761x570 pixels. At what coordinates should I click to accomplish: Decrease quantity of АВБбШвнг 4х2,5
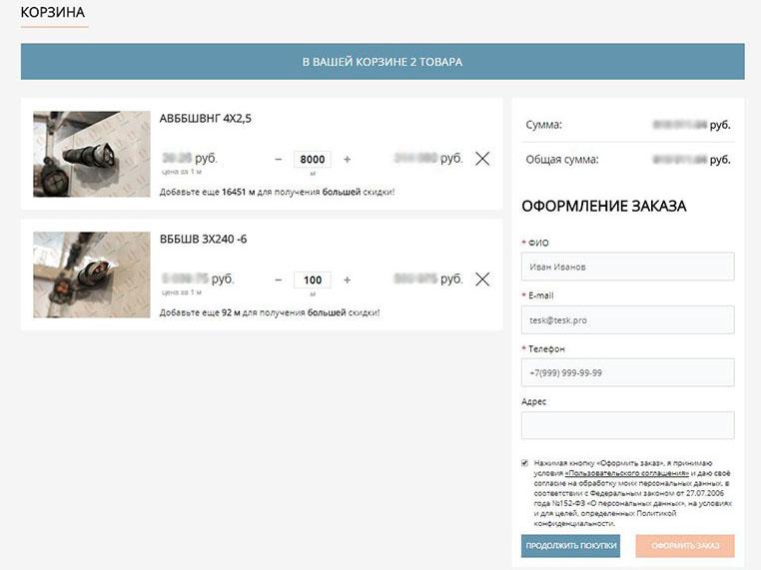279,160
